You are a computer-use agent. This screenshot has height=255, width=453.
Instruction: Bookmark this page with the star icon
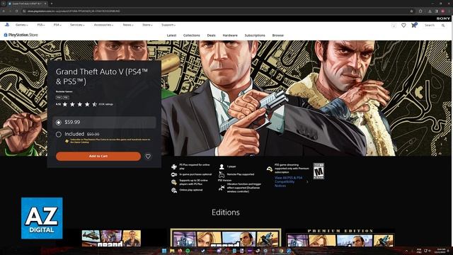[x=411, y=11]
